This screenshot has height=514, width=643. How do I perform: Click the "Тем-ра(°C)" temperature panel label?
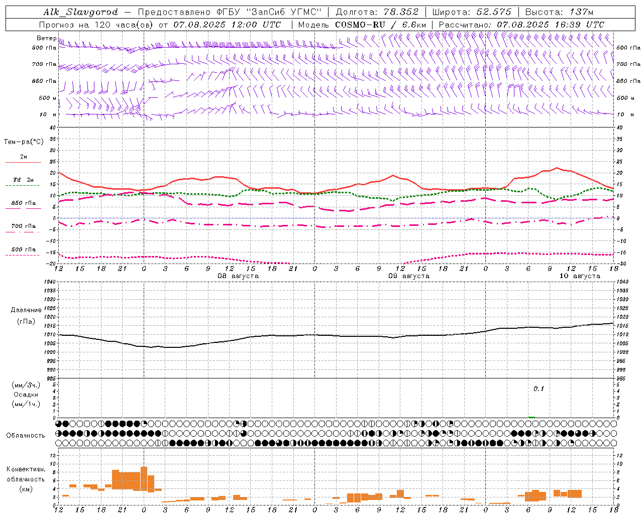pyautogui.click(x=24, y=142)
